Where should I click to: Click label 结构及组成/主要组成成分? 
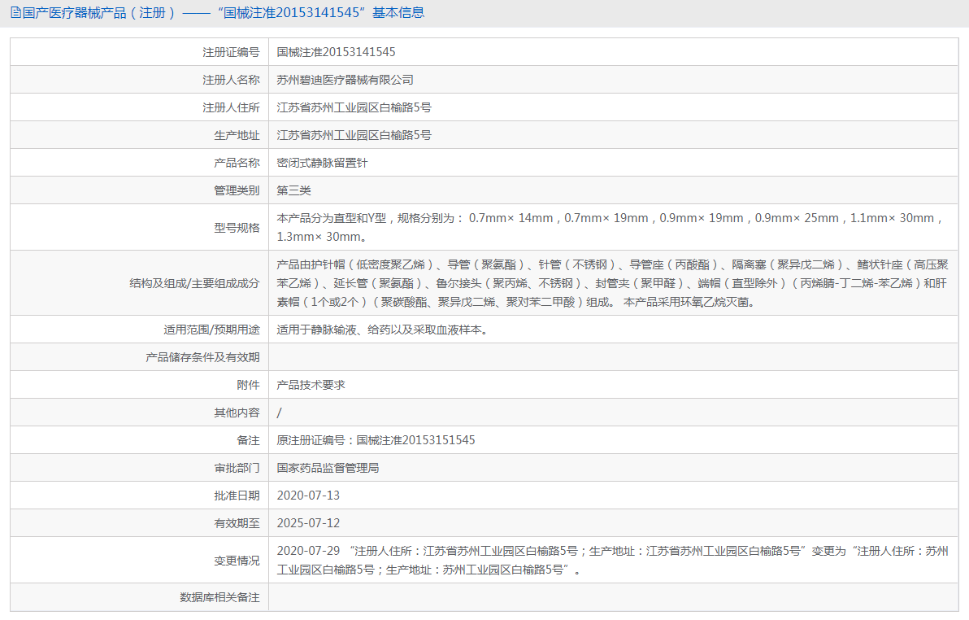pos(194,283)
